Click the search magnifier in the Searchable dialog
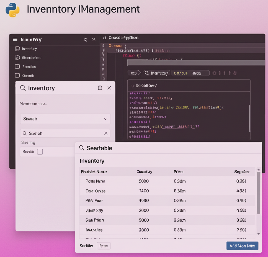The height and width of the screenshot is (257, 268). pyautogui.click(x=82, y=148)
